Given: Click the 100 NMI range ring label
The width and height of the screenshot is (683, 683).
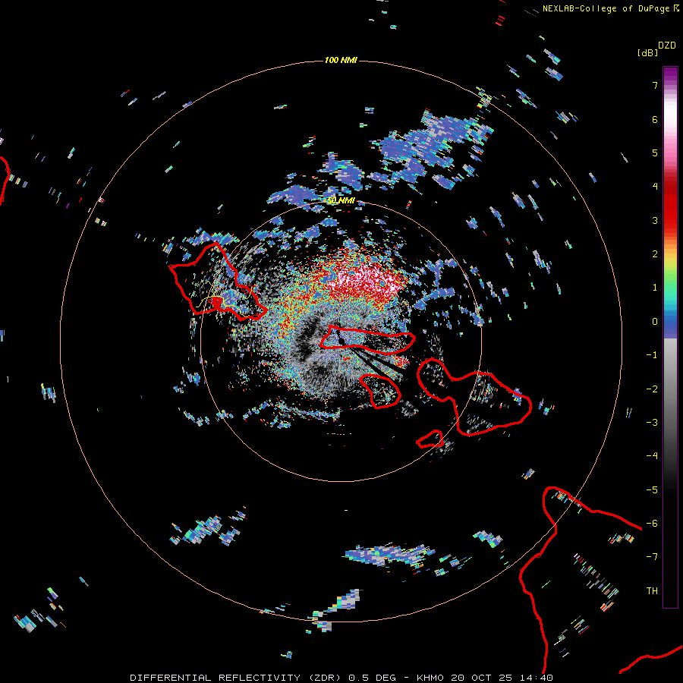Looking at the screenshot, I should click(341, 60).
